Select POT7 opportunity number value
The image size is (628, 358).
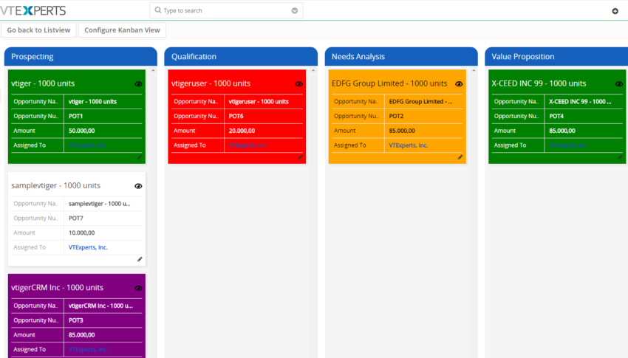point(75,218)
